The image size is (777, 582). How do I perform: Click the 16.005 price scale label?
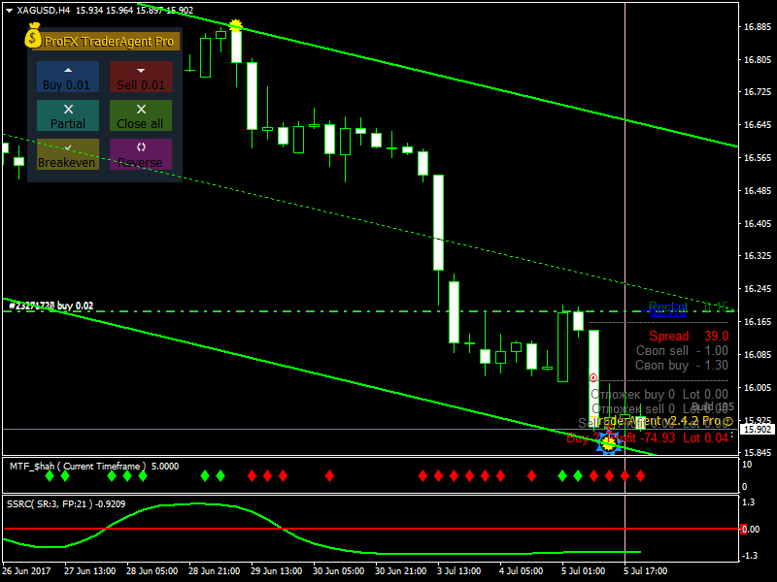(x=758, y=387)
